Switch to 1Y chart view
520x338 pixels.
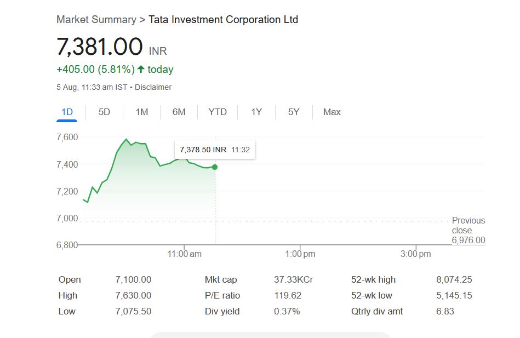[x=256, y=112]
